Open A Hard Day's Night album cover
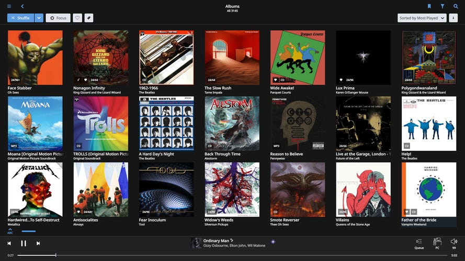 [166, 124]
